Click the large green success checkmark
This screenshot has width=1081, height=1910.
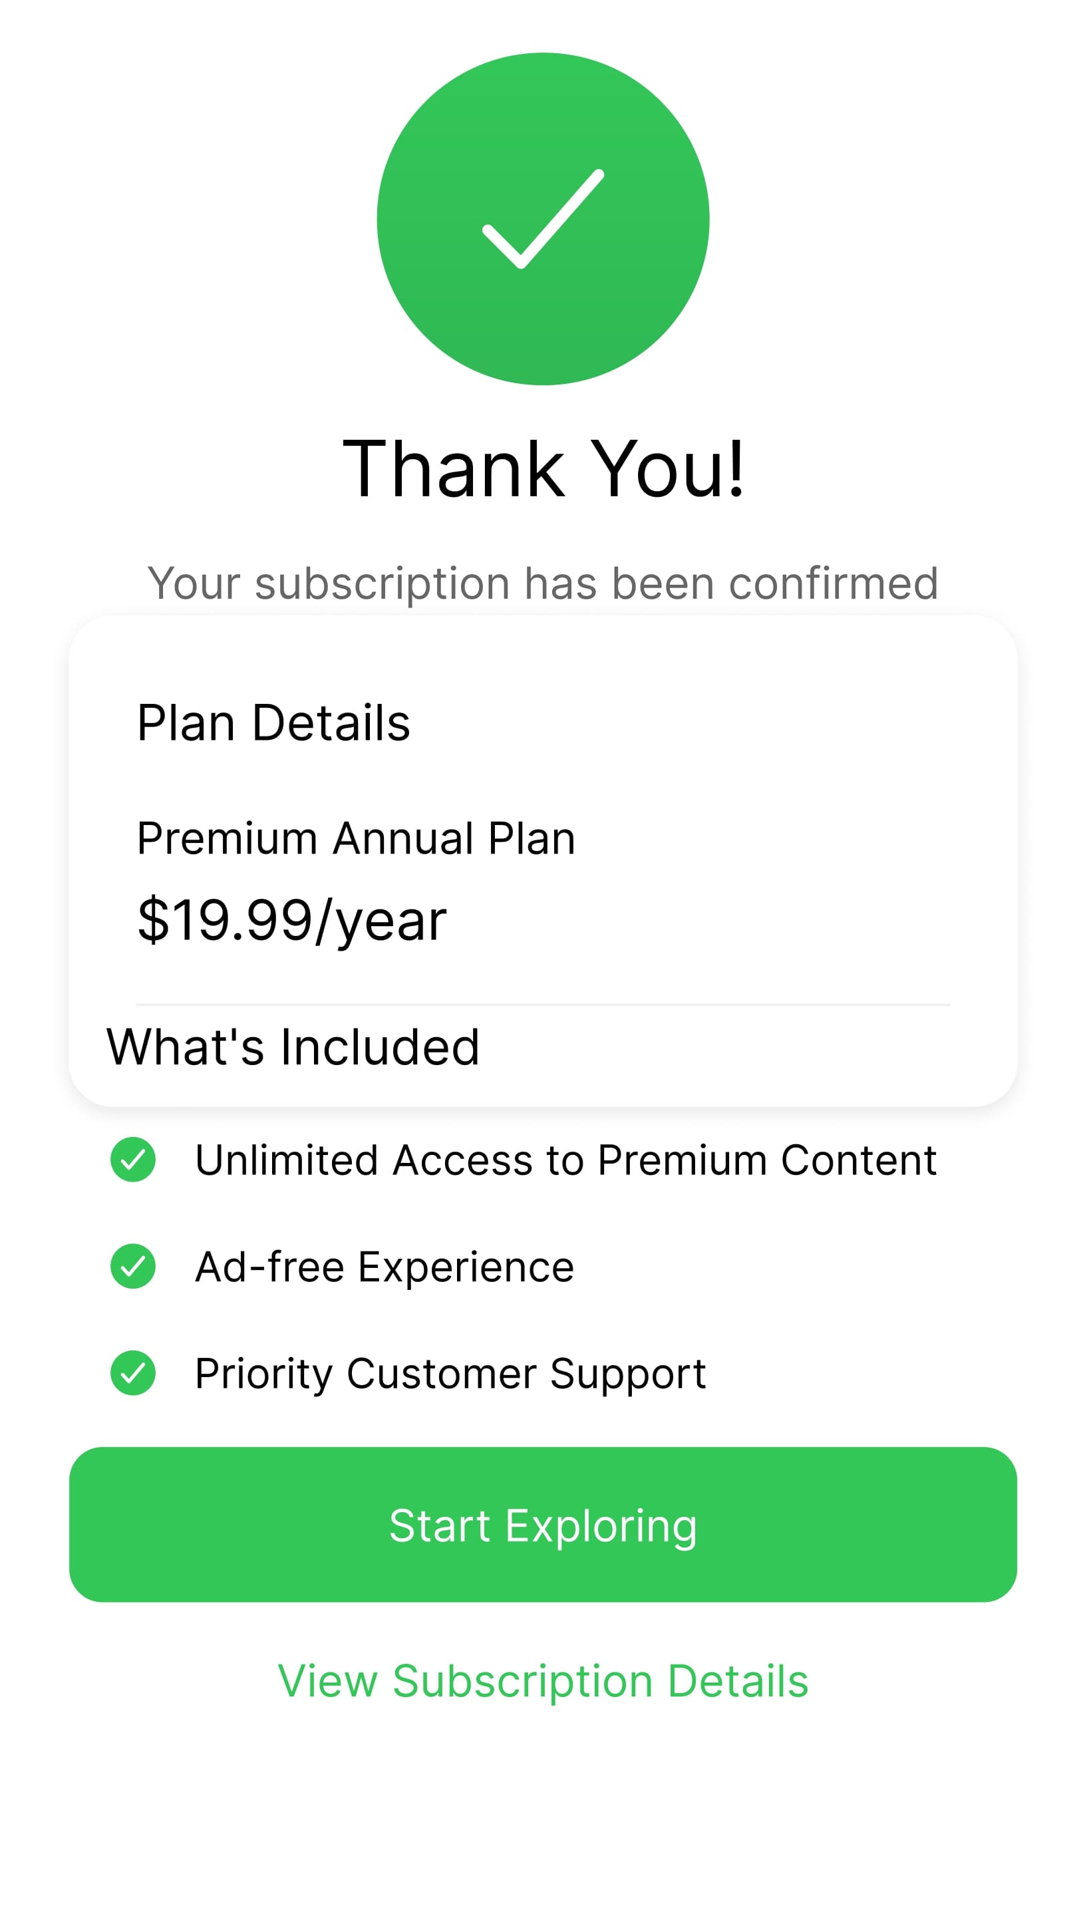point(543,219)
